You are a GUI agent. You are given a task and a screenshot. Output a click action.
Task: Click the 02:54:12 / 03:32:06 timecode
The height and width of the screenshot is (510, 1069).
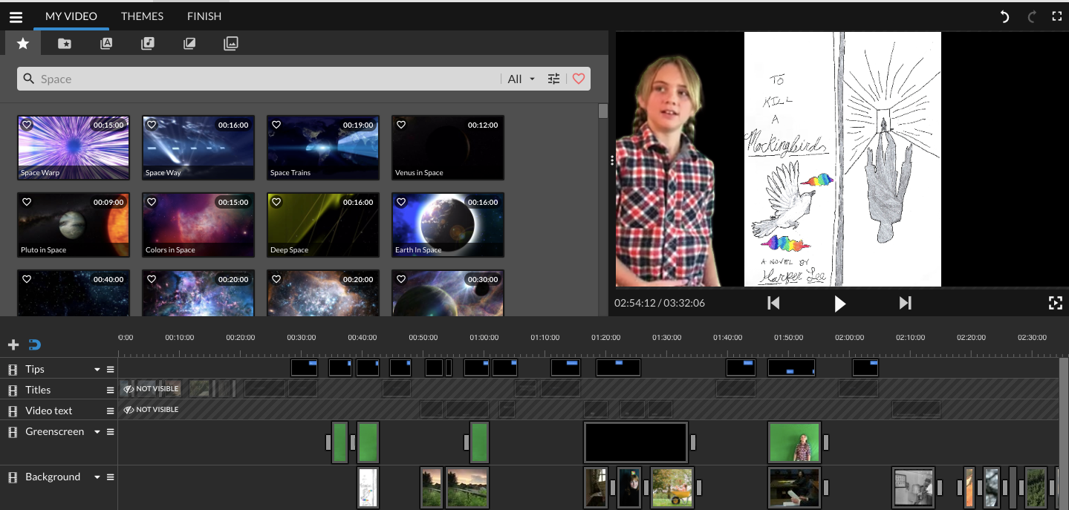(660, 303)
